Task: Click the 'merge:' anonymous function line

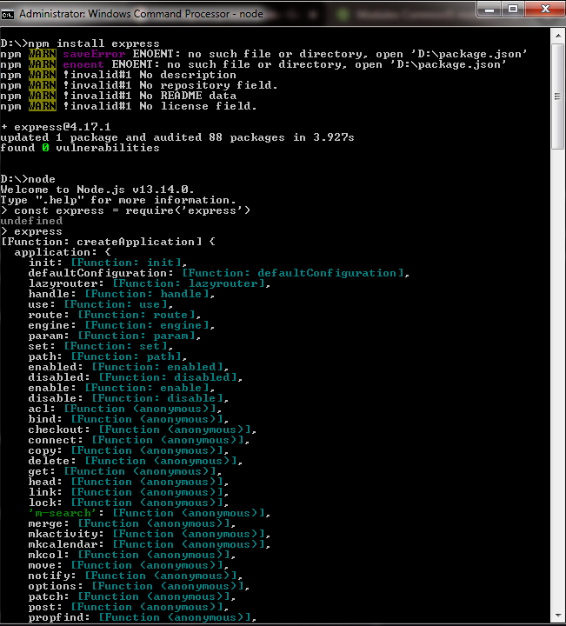Action: [132, 523]
